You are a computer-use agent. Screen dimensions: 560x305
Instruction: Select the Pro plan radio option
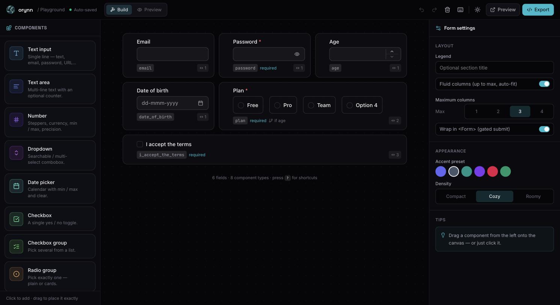(283, 105)
